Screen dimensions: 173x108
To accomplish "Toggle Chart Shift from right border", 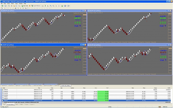I will pyautogui.click(x=59, y=6).
